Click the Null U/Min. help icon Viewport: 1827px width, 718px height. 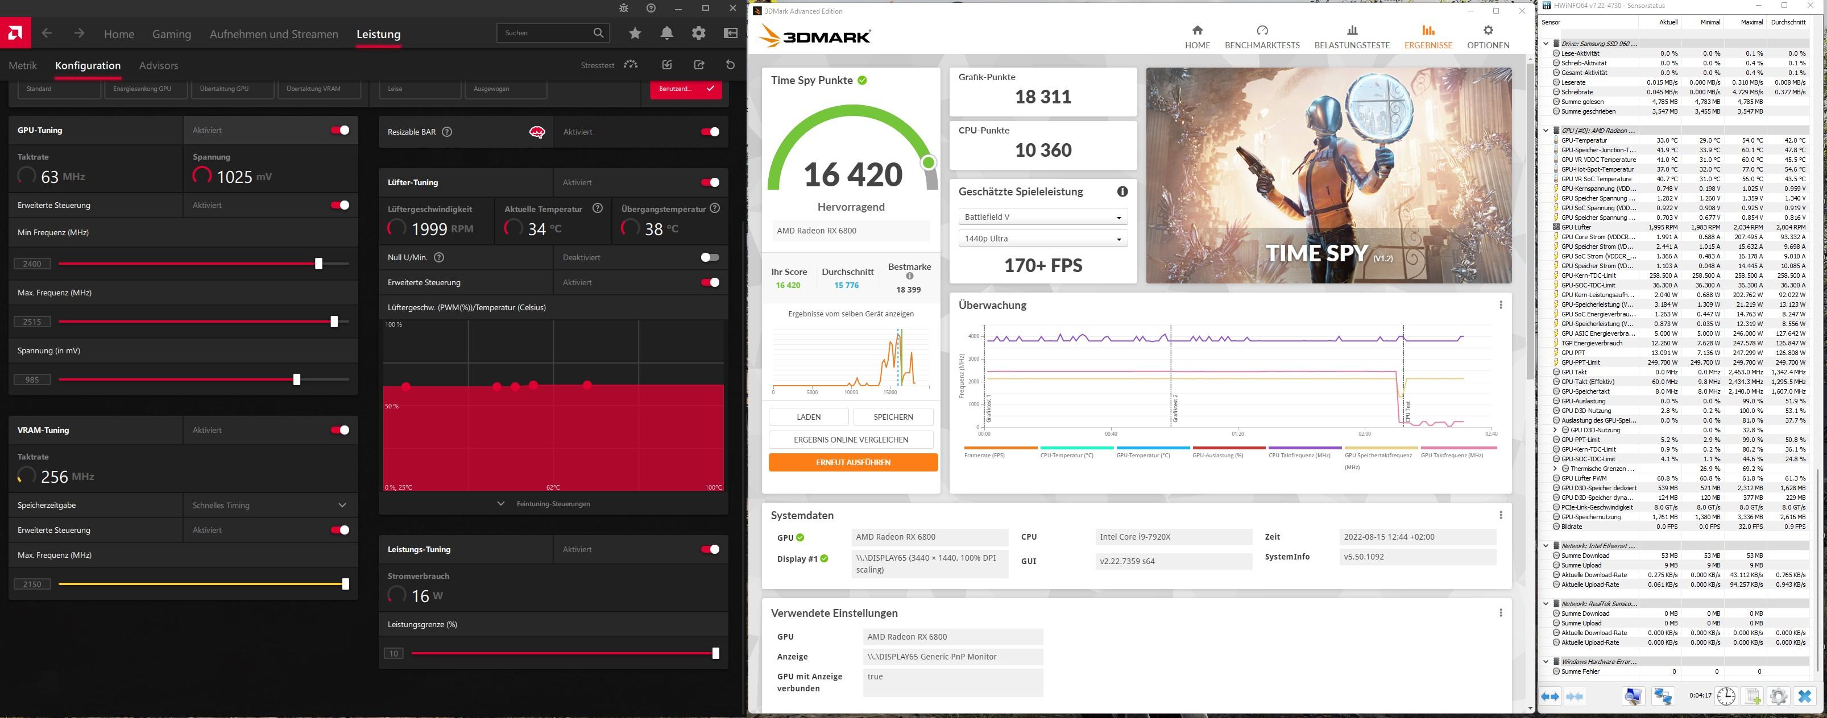439,257
